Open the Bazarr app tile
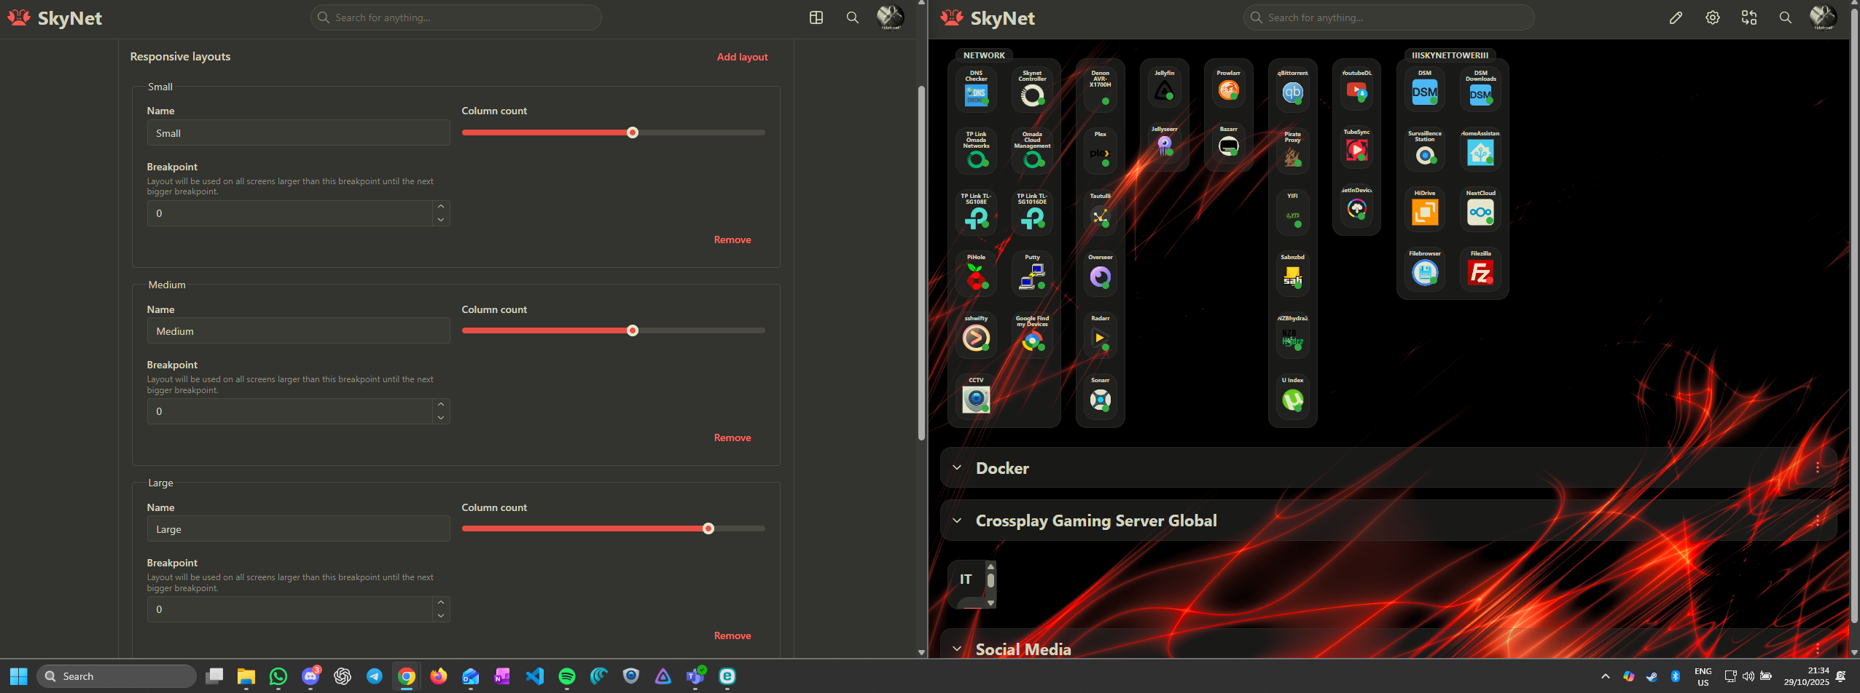Screen dimensions: 1860x693 (x=1228, y=143)
